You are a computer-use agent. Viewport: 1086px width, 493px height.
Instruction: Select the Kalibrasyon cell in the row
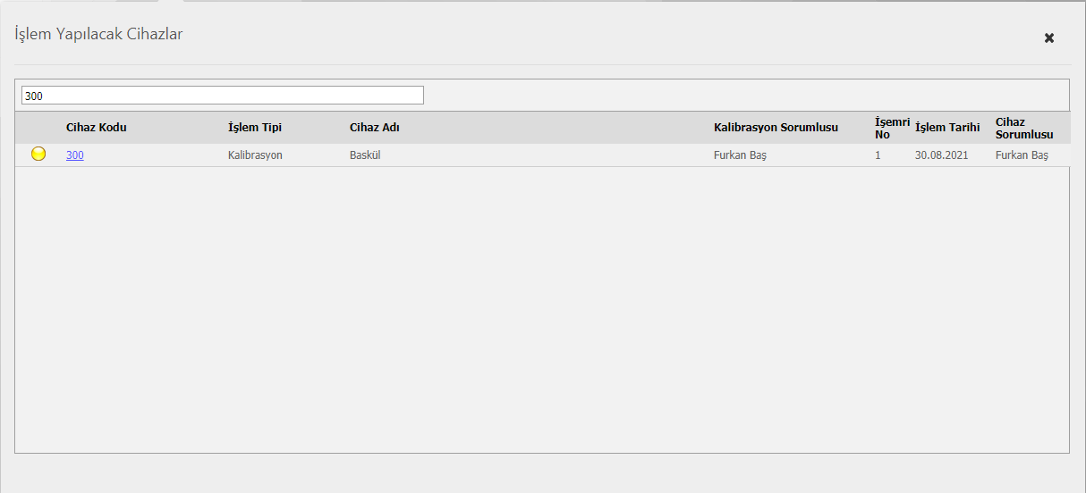click(x=255, y=155)
